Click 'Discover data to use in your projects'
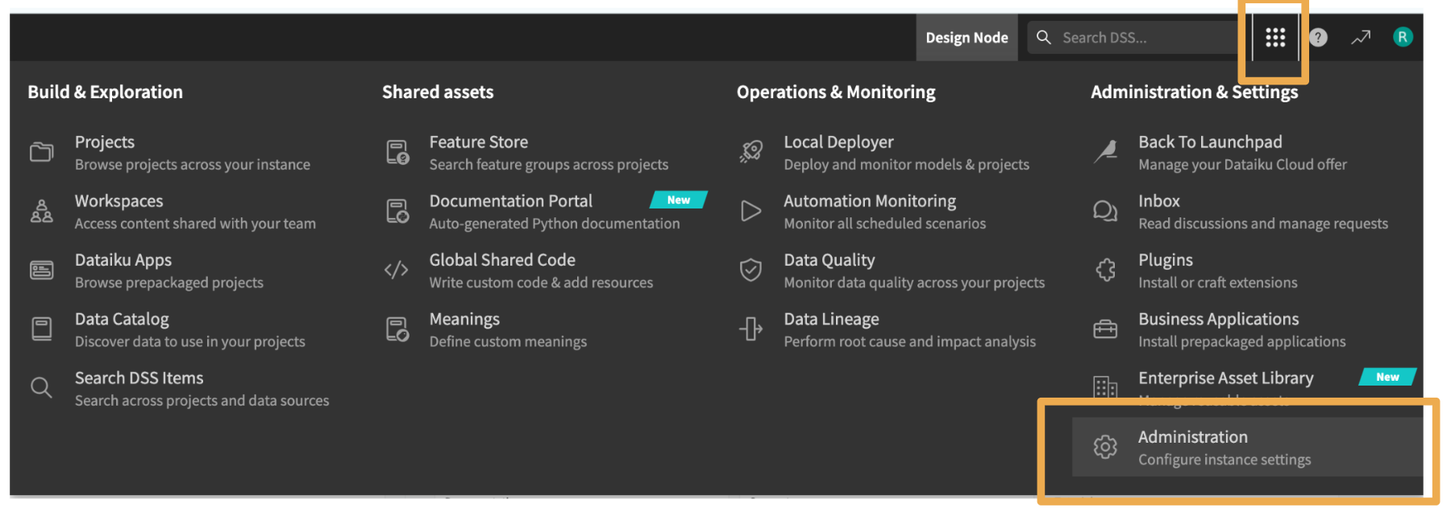This screenshot has height=520, width=1451. coord(190,341)
